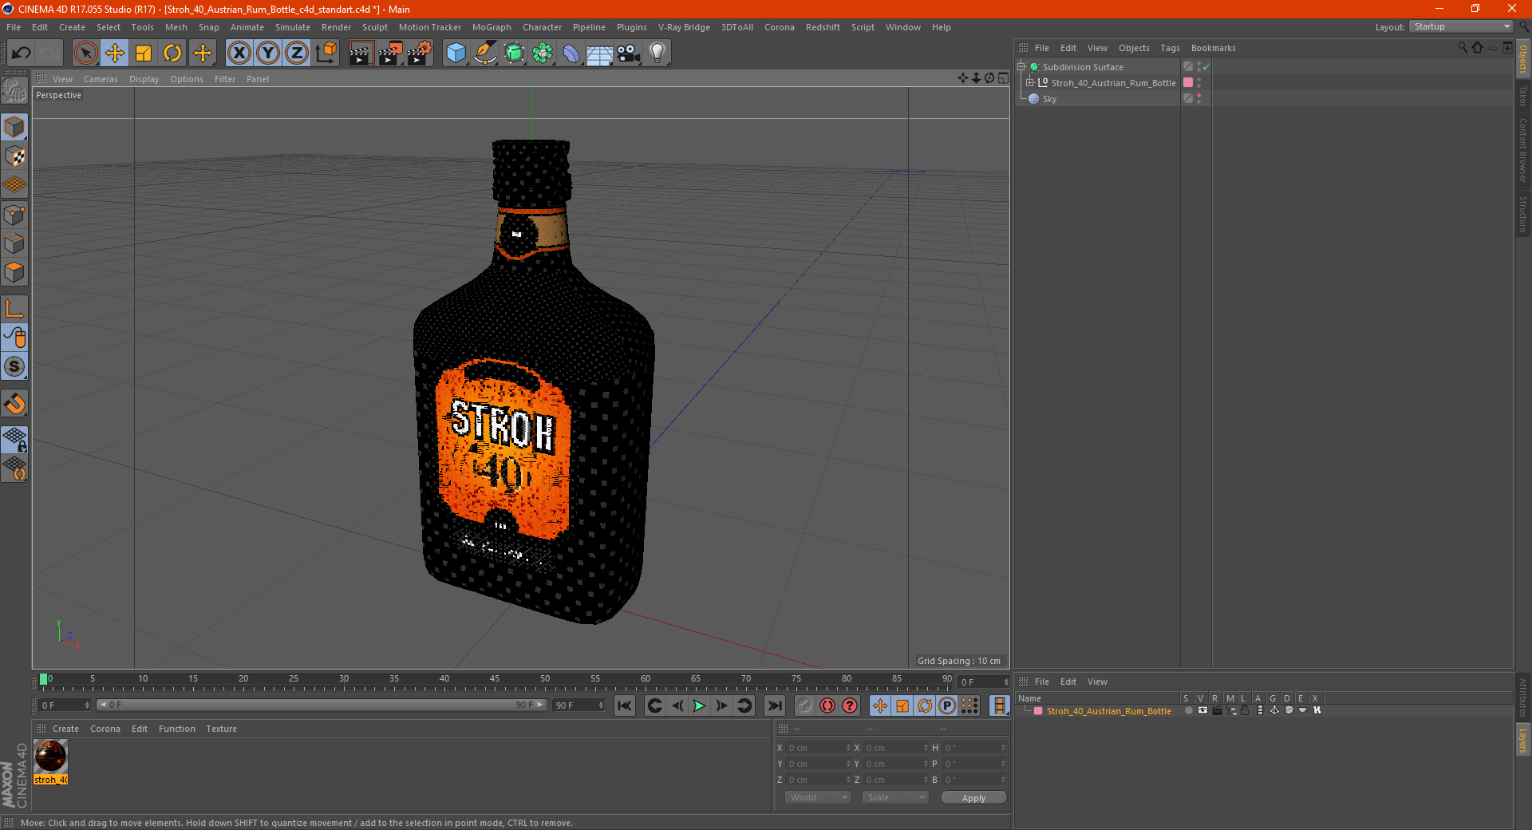Open the deformer objects icon
Viewport: 1532px width, 830px height.
point(571,53)
